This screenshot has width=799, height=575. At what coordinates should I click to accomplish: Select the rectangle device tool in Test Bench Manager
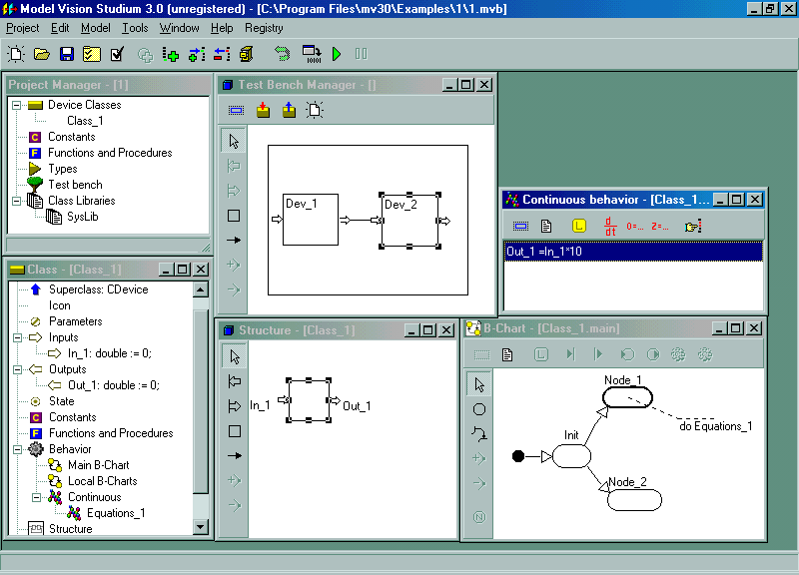coord(234,216)
